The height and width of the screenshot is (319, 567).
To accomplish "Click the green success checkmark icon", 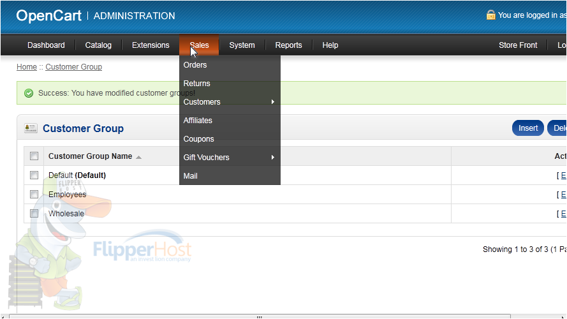I will [x=29, y=93].
